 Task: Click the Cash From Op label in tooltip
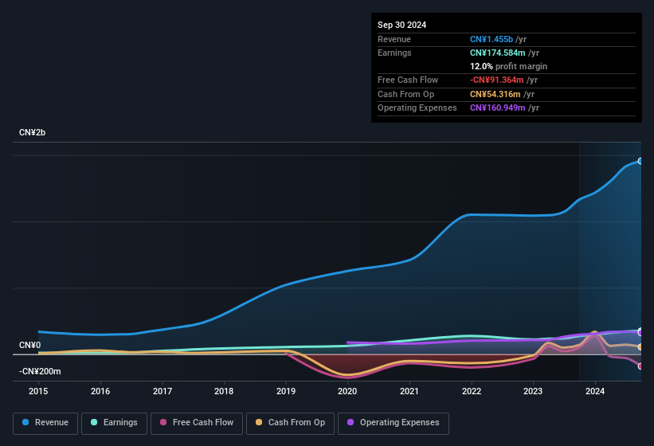(x=405, y=94)
